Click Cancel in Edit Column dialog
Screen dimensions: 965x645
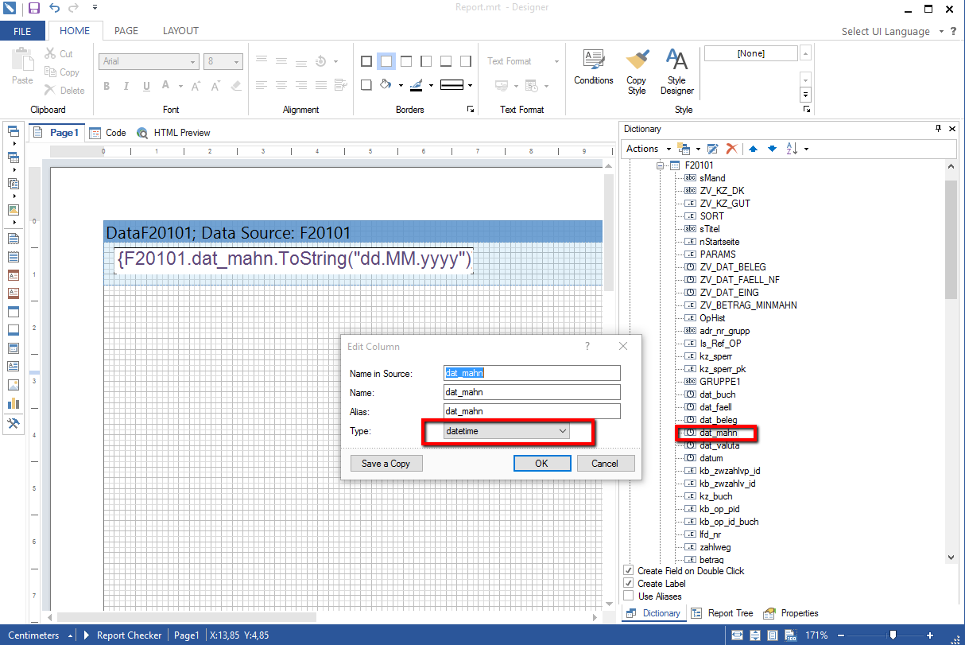(x=605, y=463)
